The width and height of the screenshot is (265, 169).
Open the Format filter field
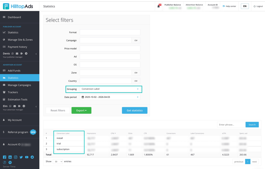click(110, 32)
